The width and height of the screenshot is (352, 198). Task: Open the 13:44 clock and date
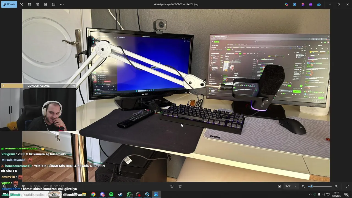(x=336, y=194)
